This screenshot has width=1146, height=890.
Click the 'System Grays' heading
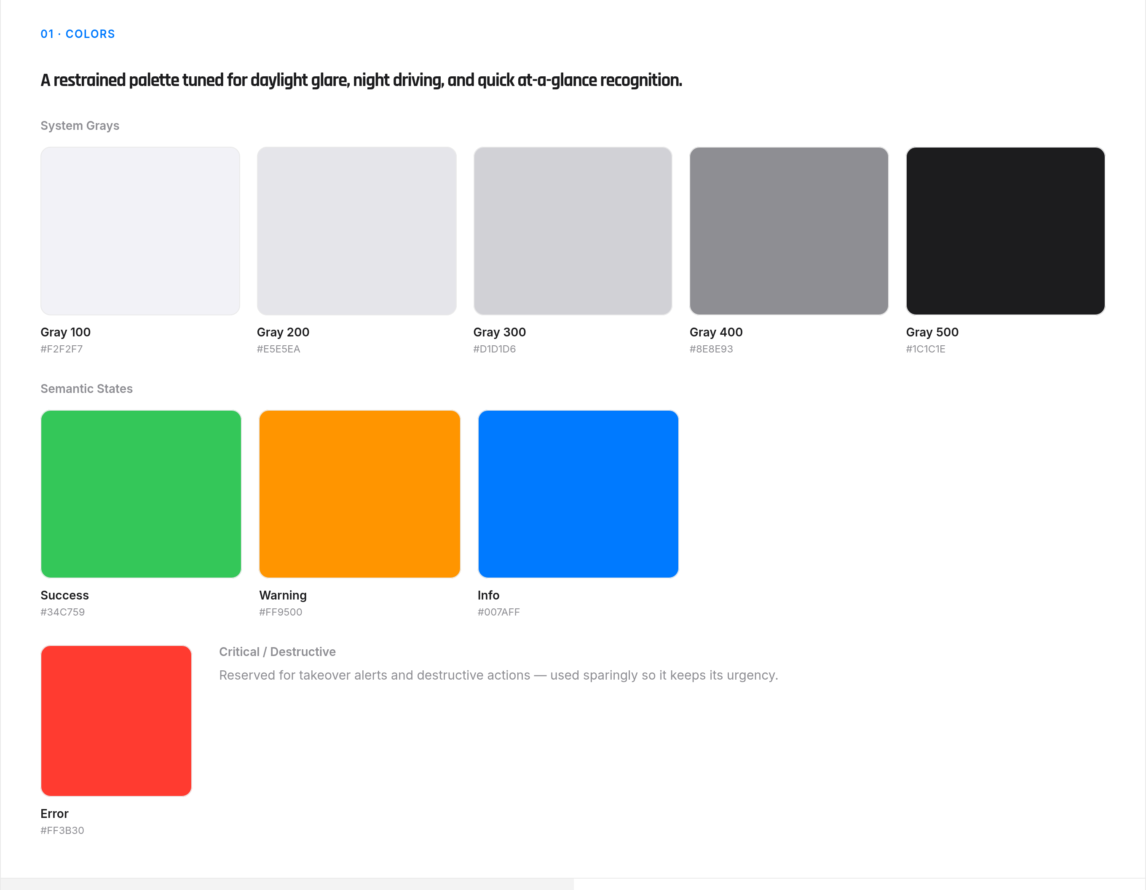[x=80, y=126]
